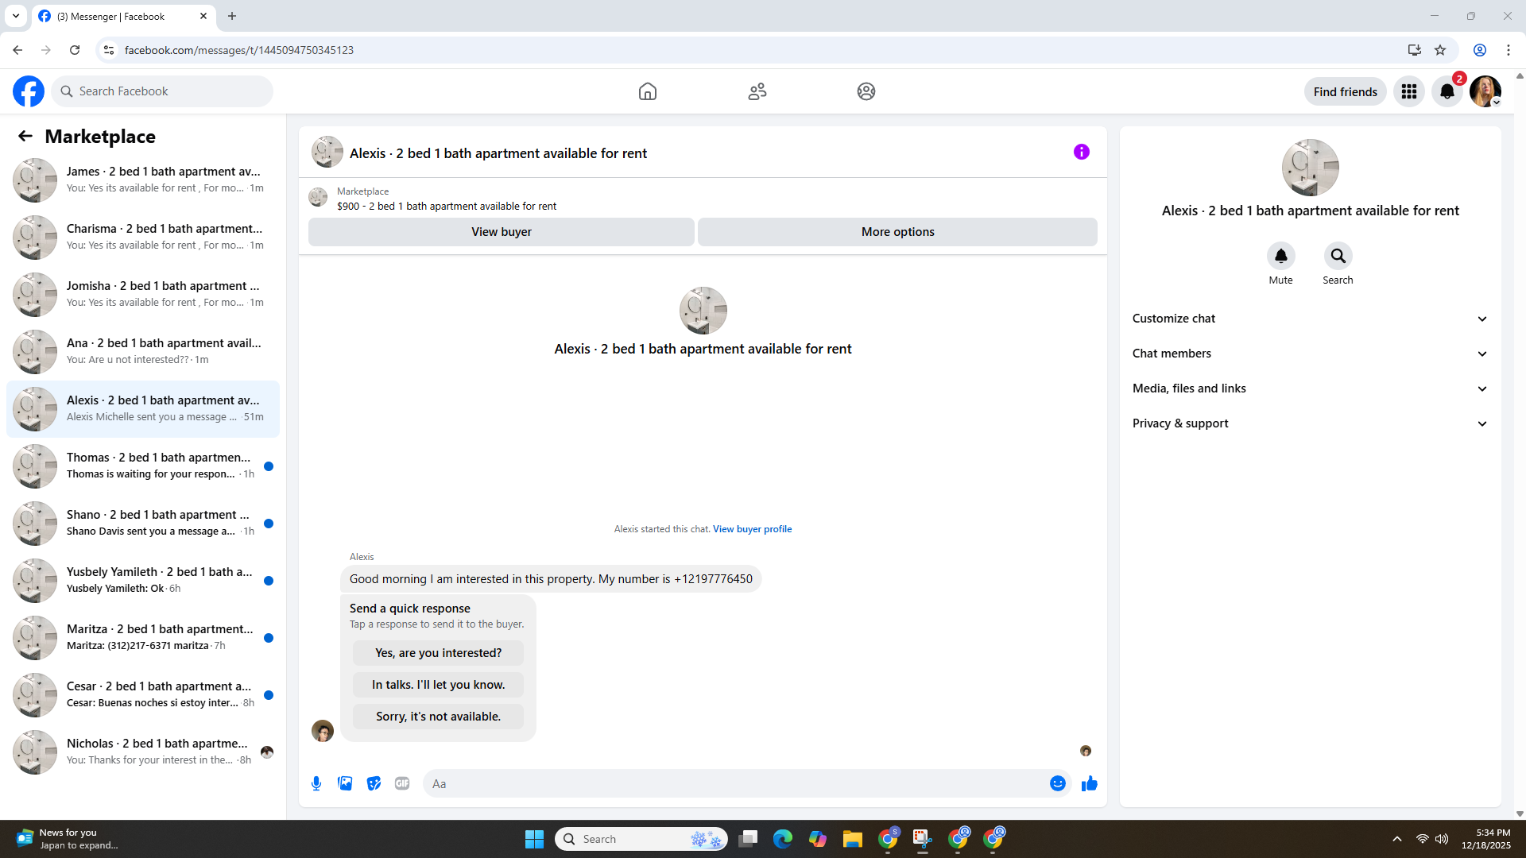This screenshot has width=1526, height=858.
Task: Open the sticker picker icon
Action: click(374, 783)
